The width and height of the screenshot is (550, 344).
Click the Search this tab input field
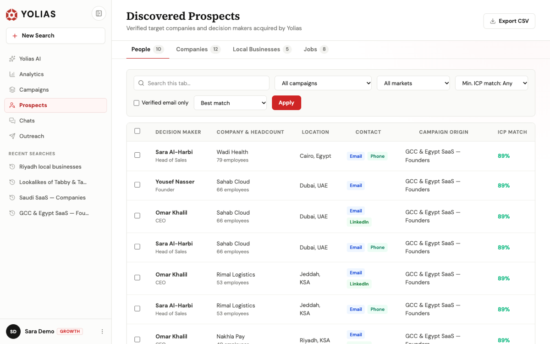[201, 83]
